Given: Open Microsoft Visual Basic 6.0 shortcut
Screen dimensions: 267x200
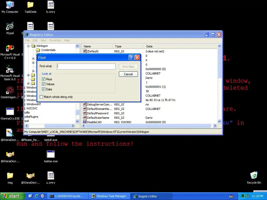Looking at the screenshot, I should point(10,73).
